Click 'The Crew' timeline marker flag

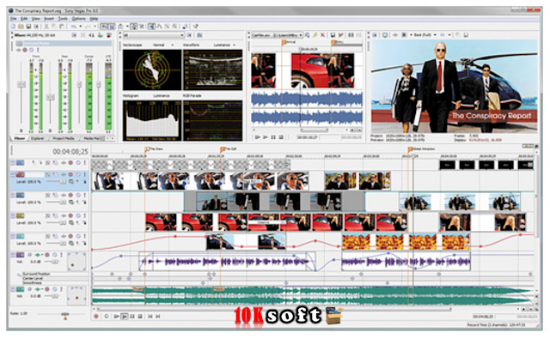(147, 149)
